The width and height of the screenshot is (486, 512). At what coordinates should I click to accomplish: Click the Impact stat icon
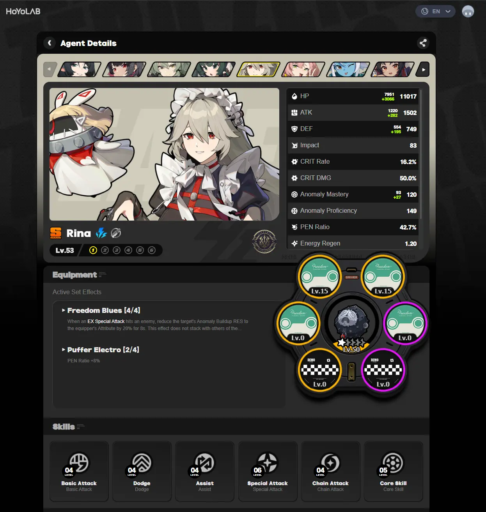coord(294,145)
